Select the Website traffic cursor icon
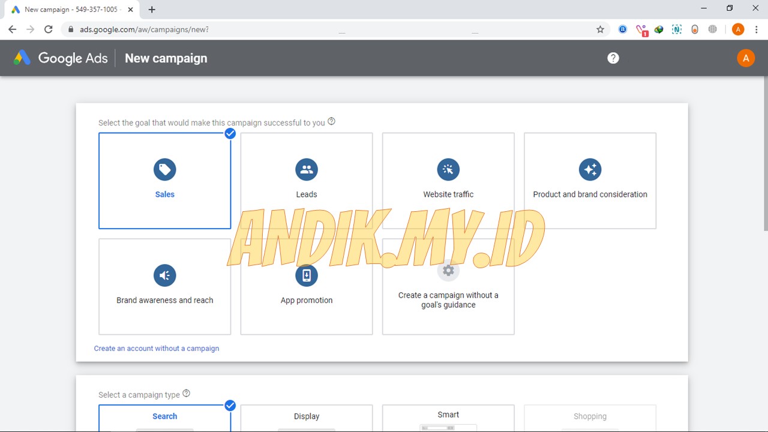The width and height of the screenshot is (768, 432). coord(448,169)
